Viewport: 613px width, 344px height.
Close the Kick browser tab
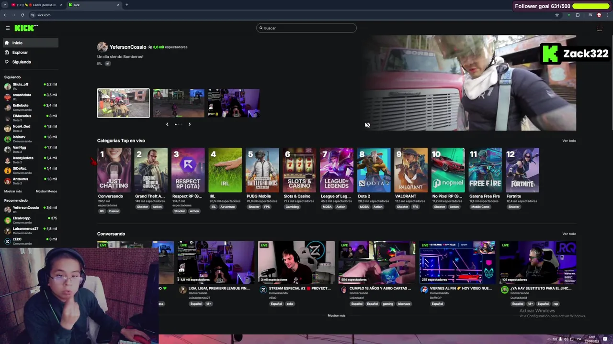118,5
